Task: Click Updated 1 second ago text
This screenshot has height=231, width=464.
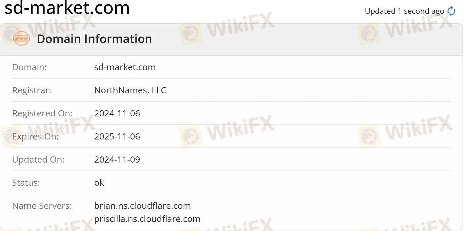Action: [404, 11]
